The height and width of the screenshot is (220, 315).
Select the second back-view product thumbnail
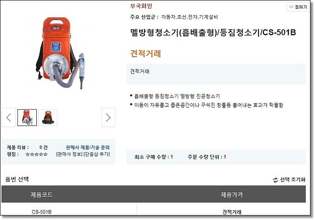pos(48,118)
